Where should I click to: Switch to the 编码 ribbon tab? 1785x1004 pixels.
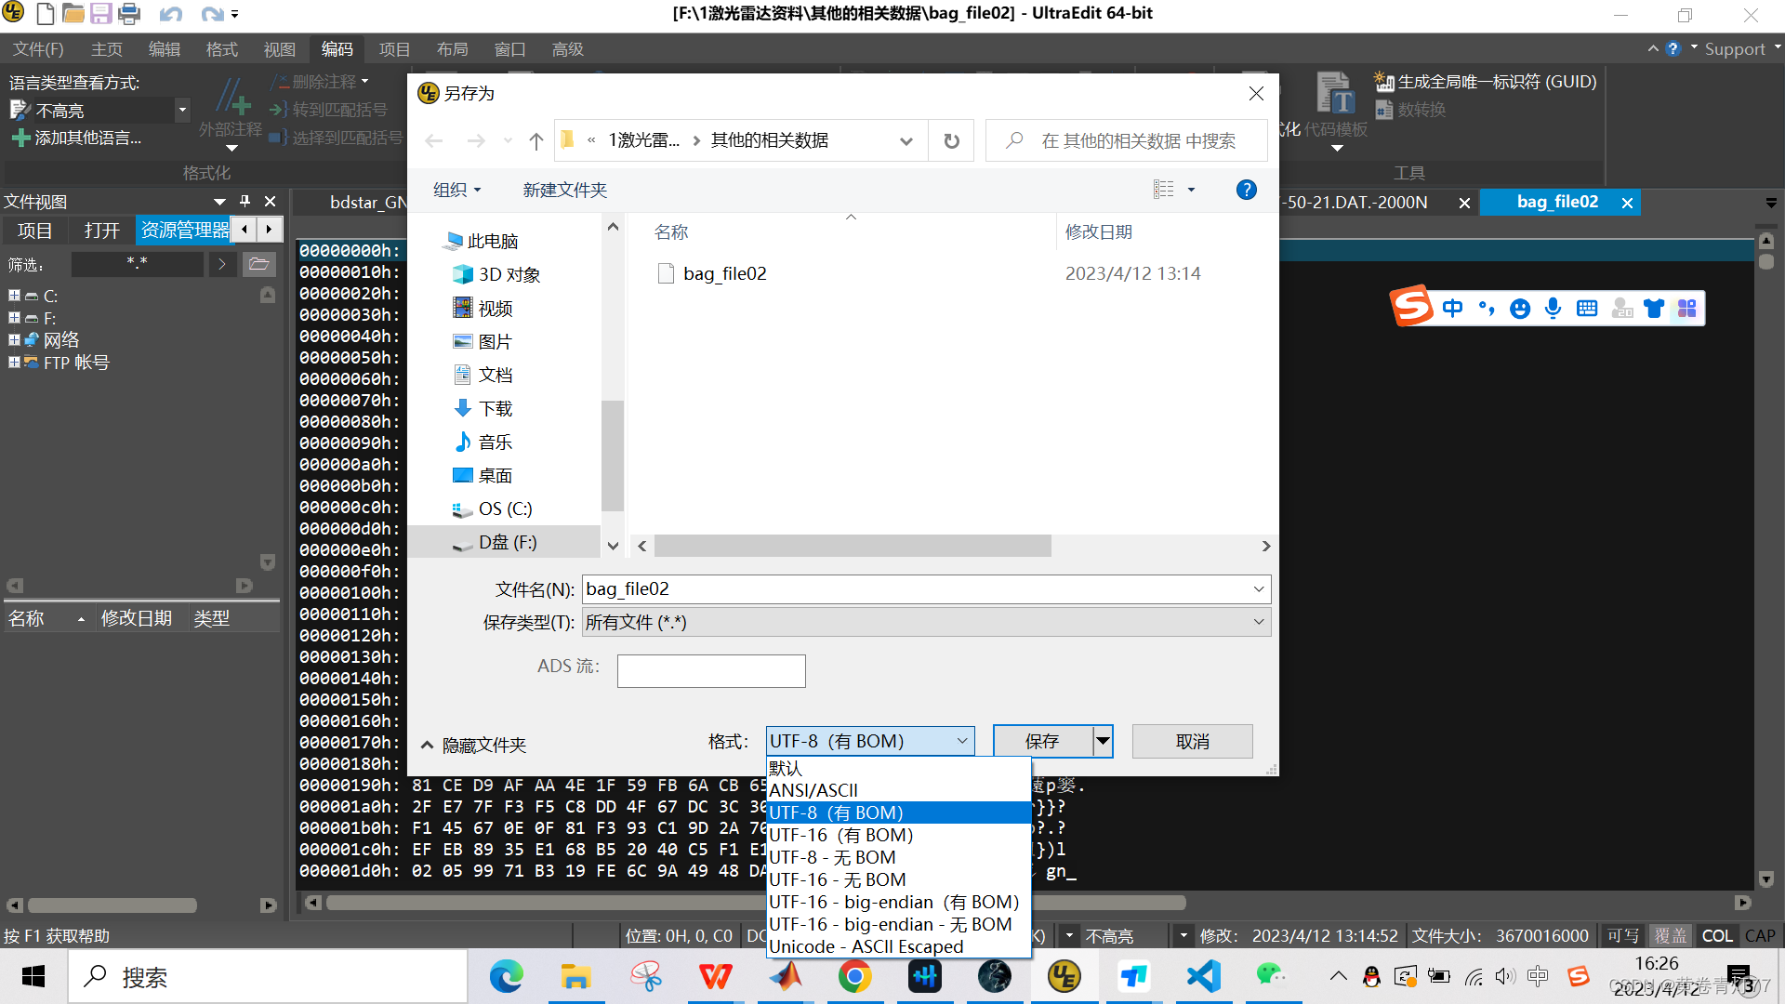[337, 48]
